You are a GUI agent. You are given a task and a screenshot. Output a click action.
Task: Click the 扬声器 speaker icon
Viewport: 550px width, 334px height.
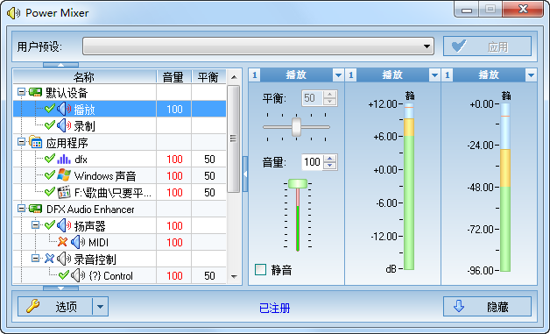(x=64, y=225)
